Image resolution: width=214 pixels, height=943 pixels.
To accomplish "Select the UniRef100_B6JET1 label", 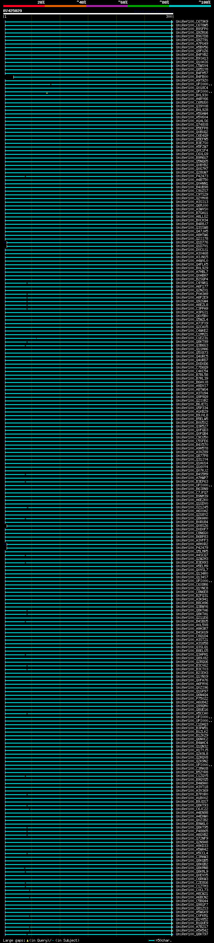I will pos(192,404).
